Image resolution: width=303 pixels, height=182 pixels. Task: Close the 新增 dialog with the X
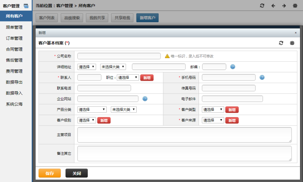click(x=296, y=33)
